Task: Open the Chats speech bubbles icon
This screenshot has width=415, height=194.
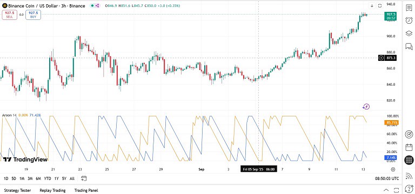Action: tap(409, 46)
